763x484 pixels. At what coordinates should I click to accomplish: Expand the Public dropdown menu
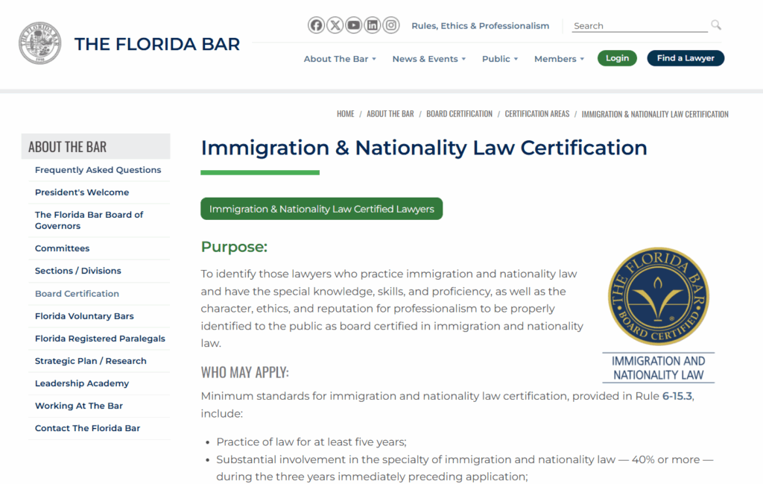point(500,59)
